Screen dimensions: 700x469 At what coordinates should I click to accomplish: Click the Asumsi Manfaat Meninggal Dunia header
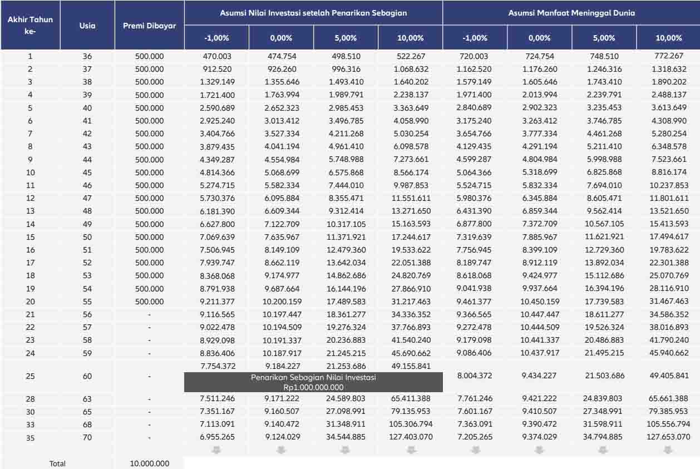point(571,12)
